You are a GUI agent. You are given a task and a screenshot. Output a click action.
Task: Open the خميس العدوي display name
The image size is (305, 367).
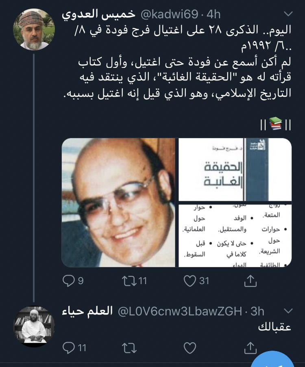point(99,14)
